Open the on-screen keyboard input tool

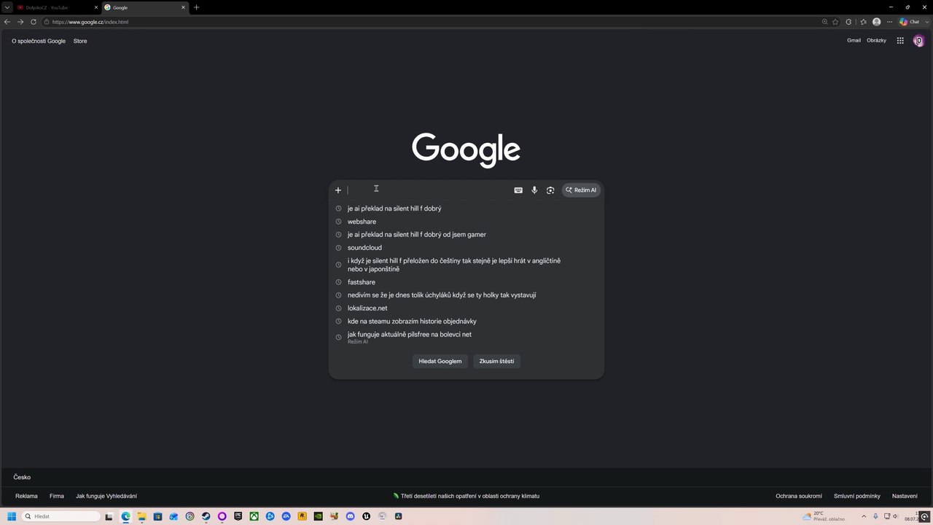[518, 190]
